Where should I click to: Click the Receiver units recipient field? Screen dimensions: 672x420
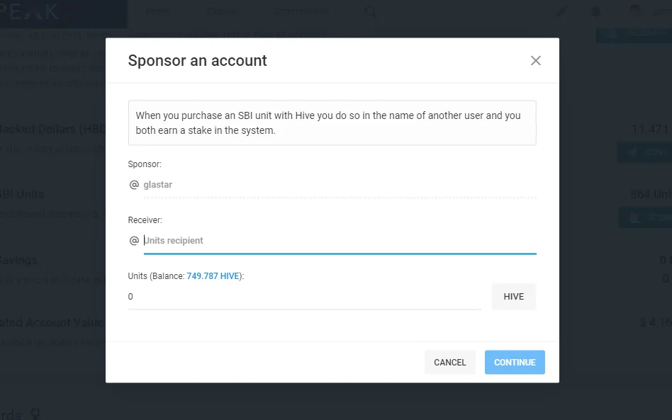(340, 241)
